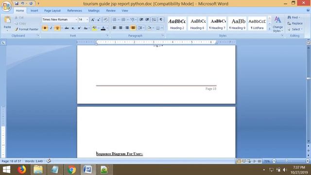Open font color dropdown arrow
The width and height of the screenshot is (311, 175).
point(107,28)
